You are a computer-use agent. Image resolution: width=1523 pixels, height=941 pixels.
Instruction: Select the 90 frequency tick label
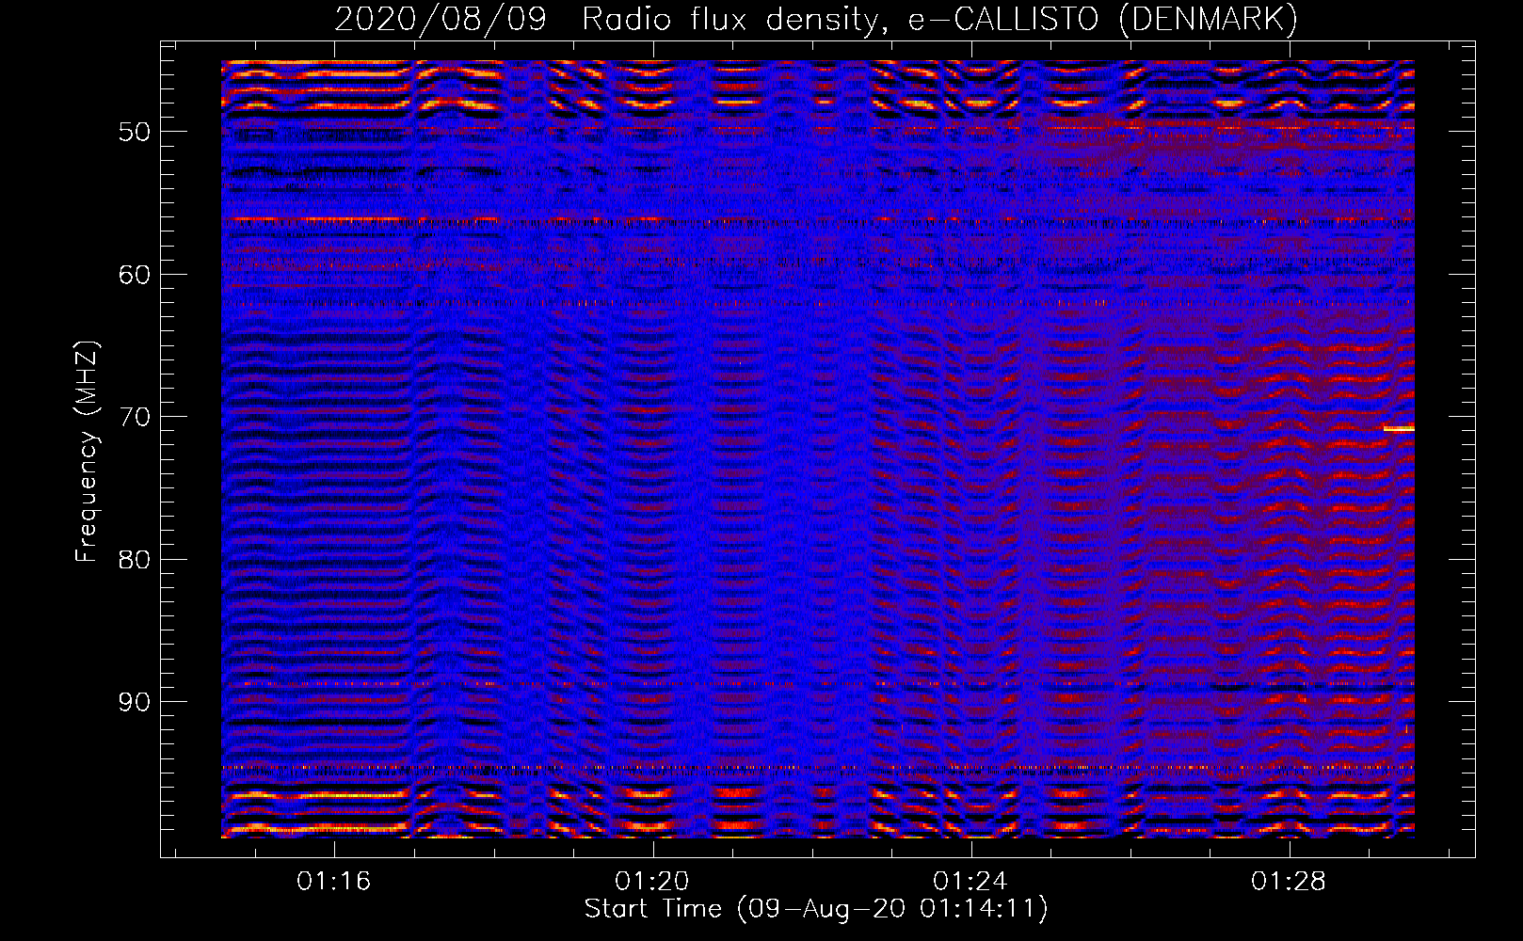135,702
